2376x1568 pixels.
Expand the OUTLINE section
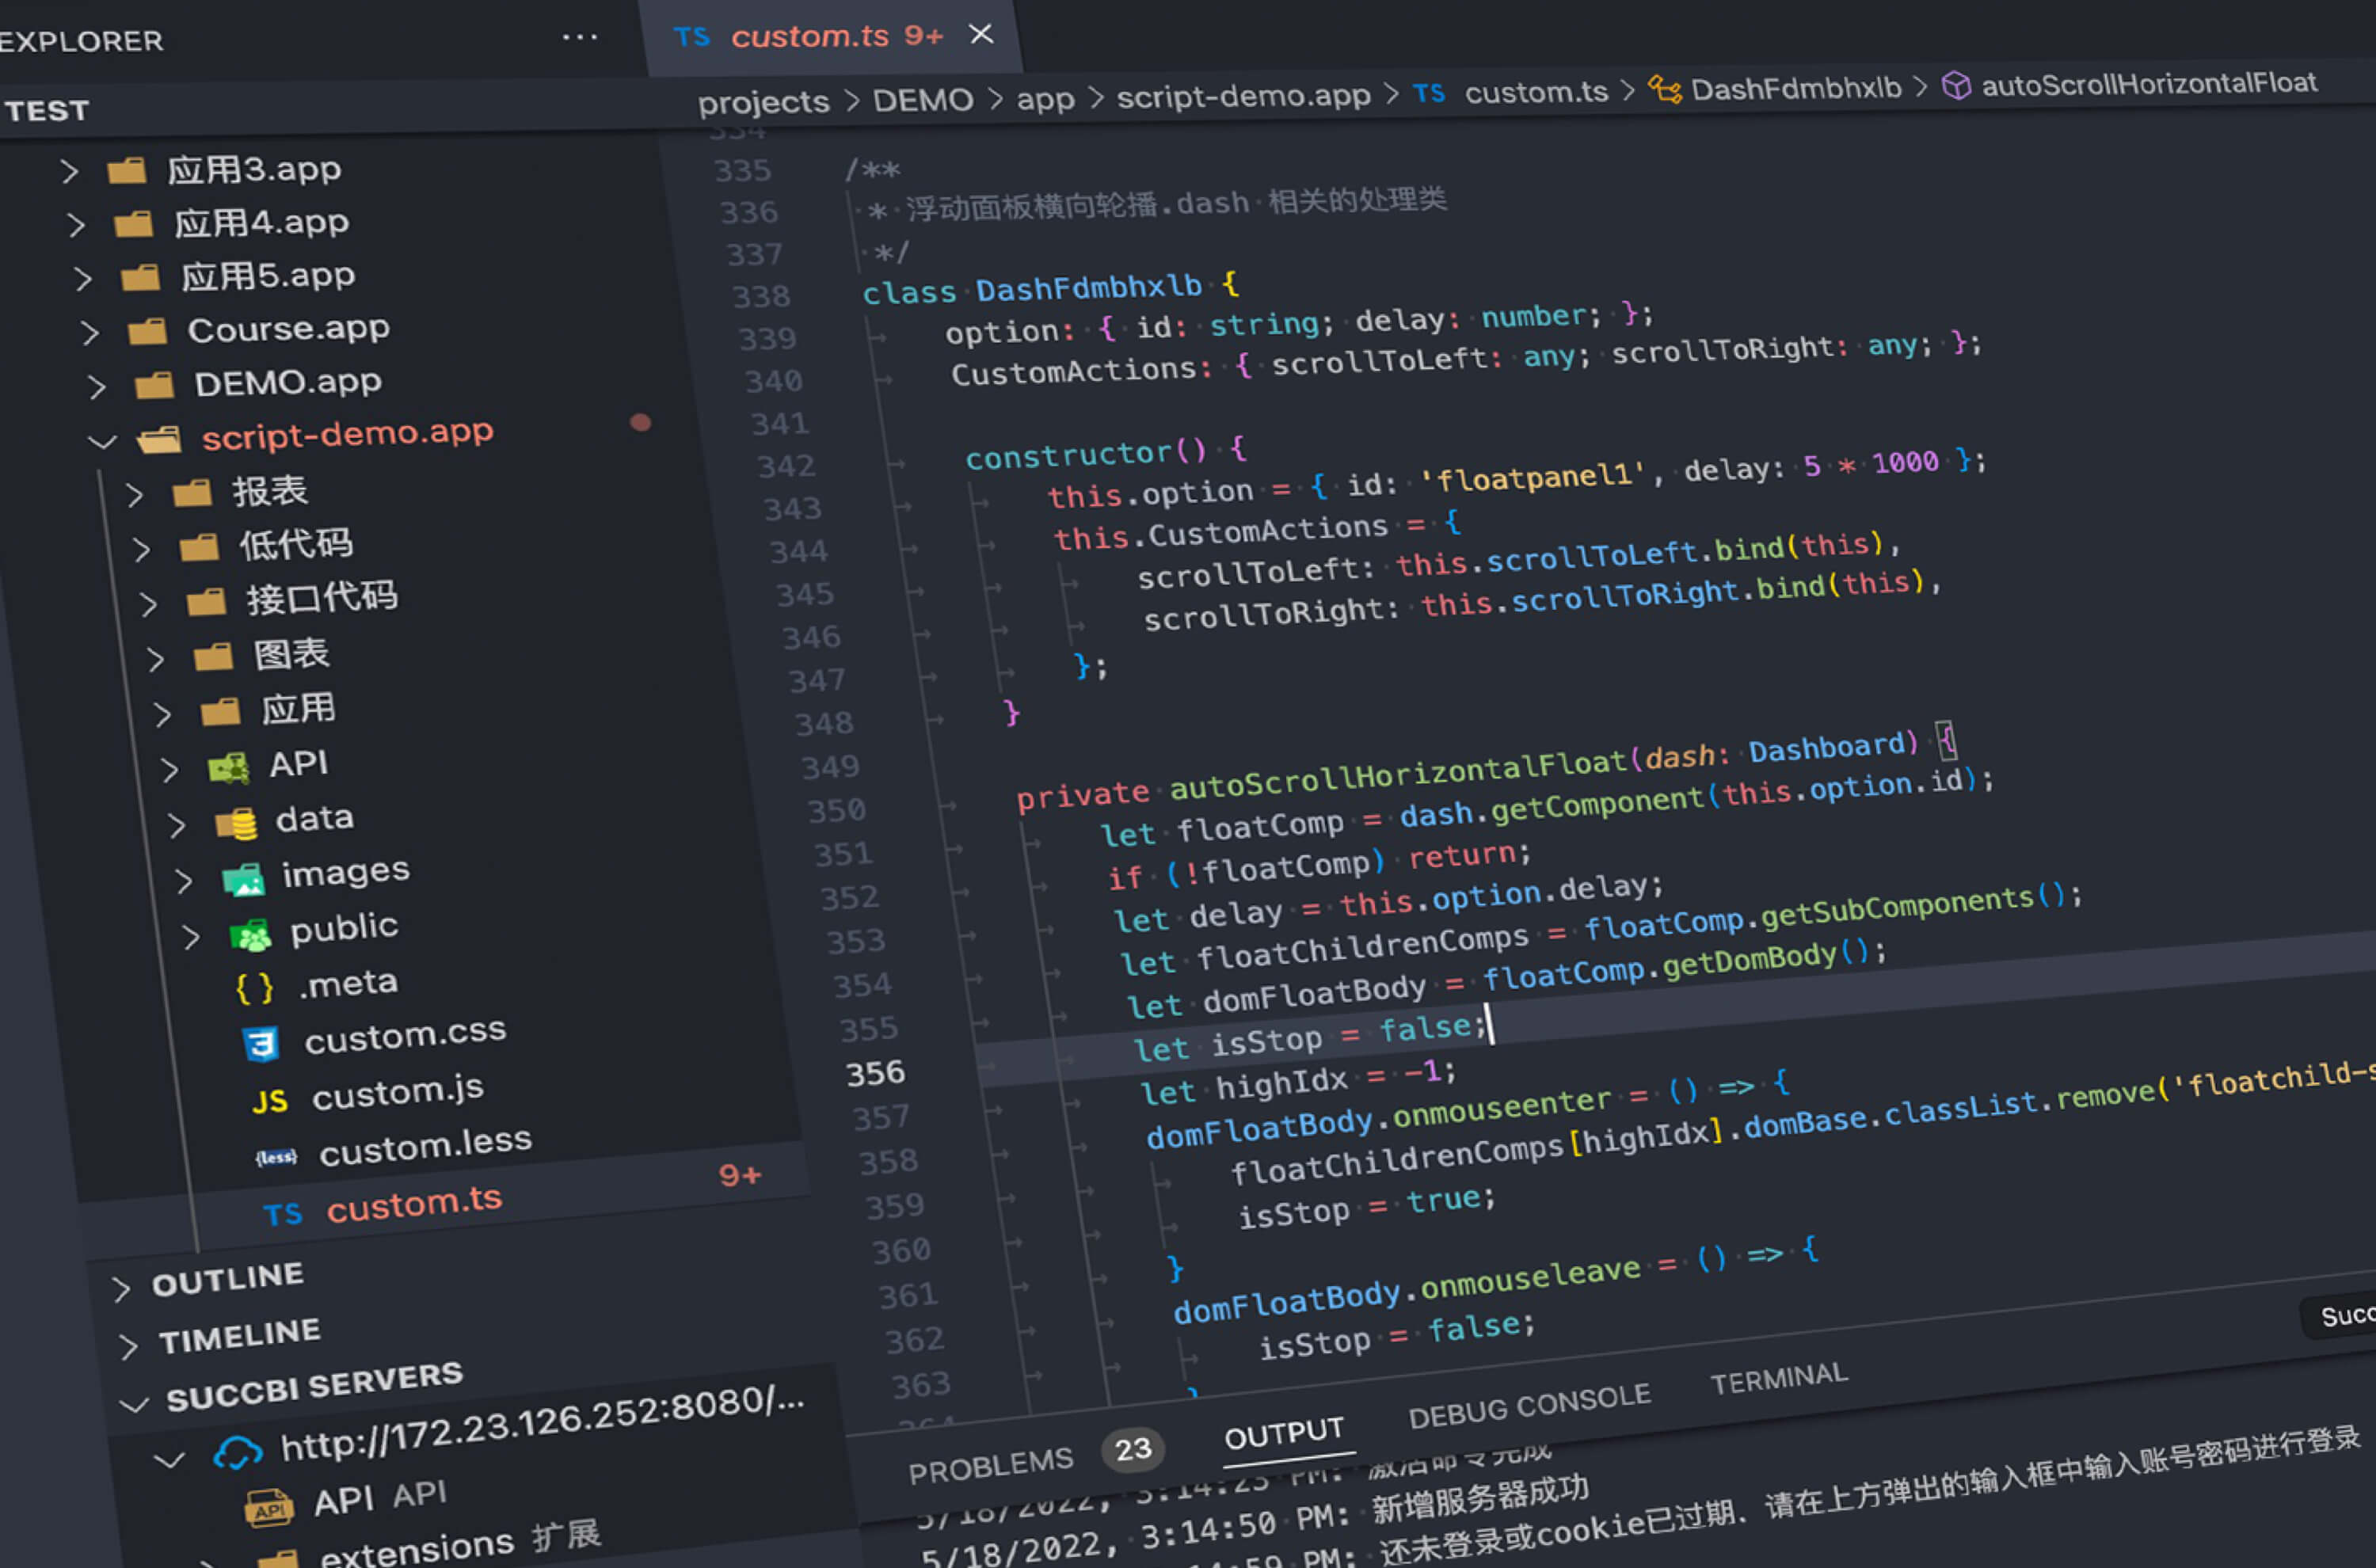[122, 1289]
